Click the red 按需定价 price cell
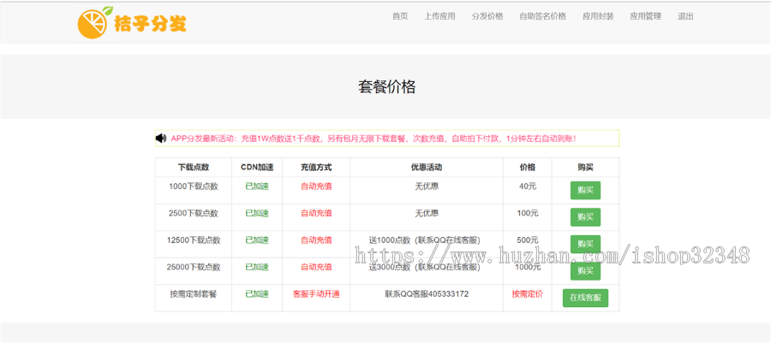Image resolution: width=771 pixels, height=343 pixels. [x=527, y=294]
